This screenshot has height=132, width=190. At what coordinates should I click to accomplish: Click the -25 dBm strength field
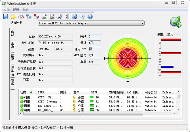(46, 49)
